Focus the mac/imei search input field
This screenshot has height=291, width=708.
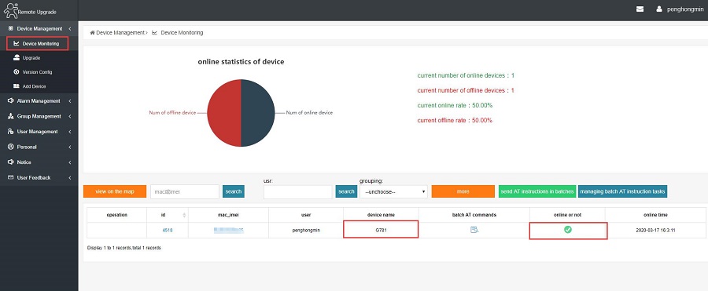(185, 191)
